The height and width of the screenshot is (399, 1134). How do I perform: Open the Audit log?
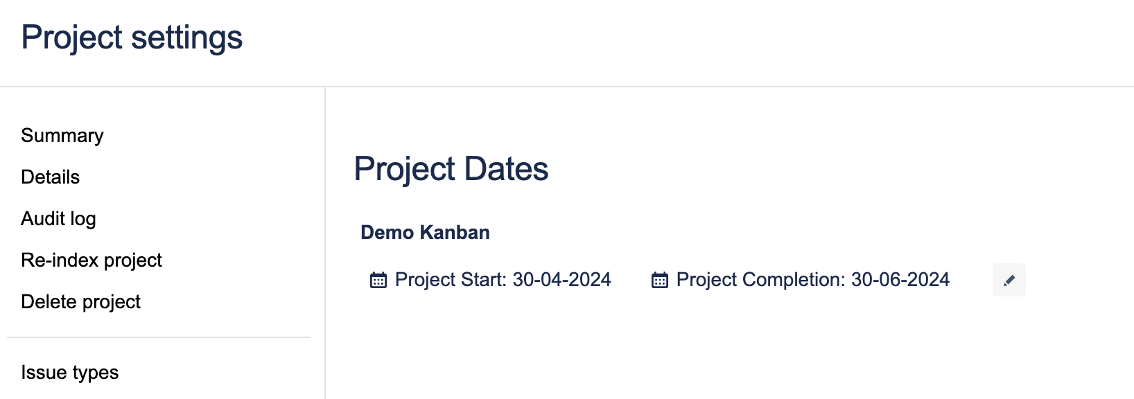pyautogui.click(x=58, y=218)
